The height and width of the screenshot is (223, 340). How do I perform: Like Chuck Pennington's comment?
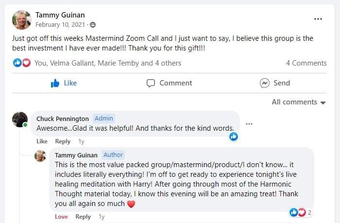point(42,141)
